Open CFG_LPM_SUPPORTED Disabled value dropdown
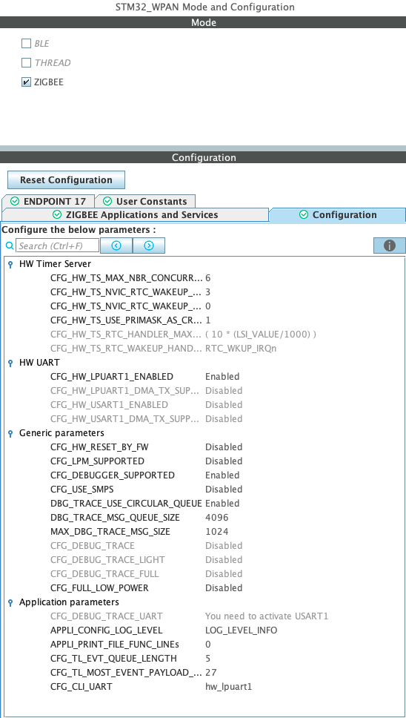Screen dimensions: 406x718 [224, 461]
